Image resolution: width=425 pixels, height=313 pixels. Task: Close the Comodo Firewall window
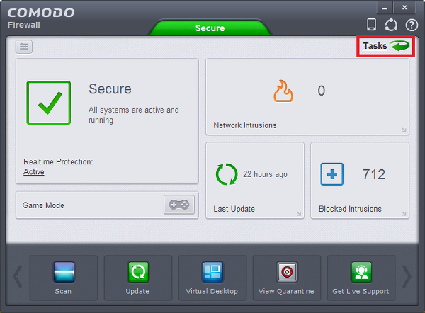tap(404, 8)
